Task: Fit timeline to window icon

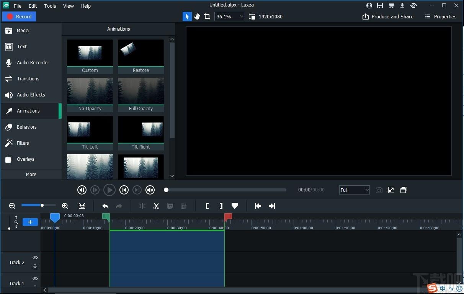Action: tap(82, 206)
